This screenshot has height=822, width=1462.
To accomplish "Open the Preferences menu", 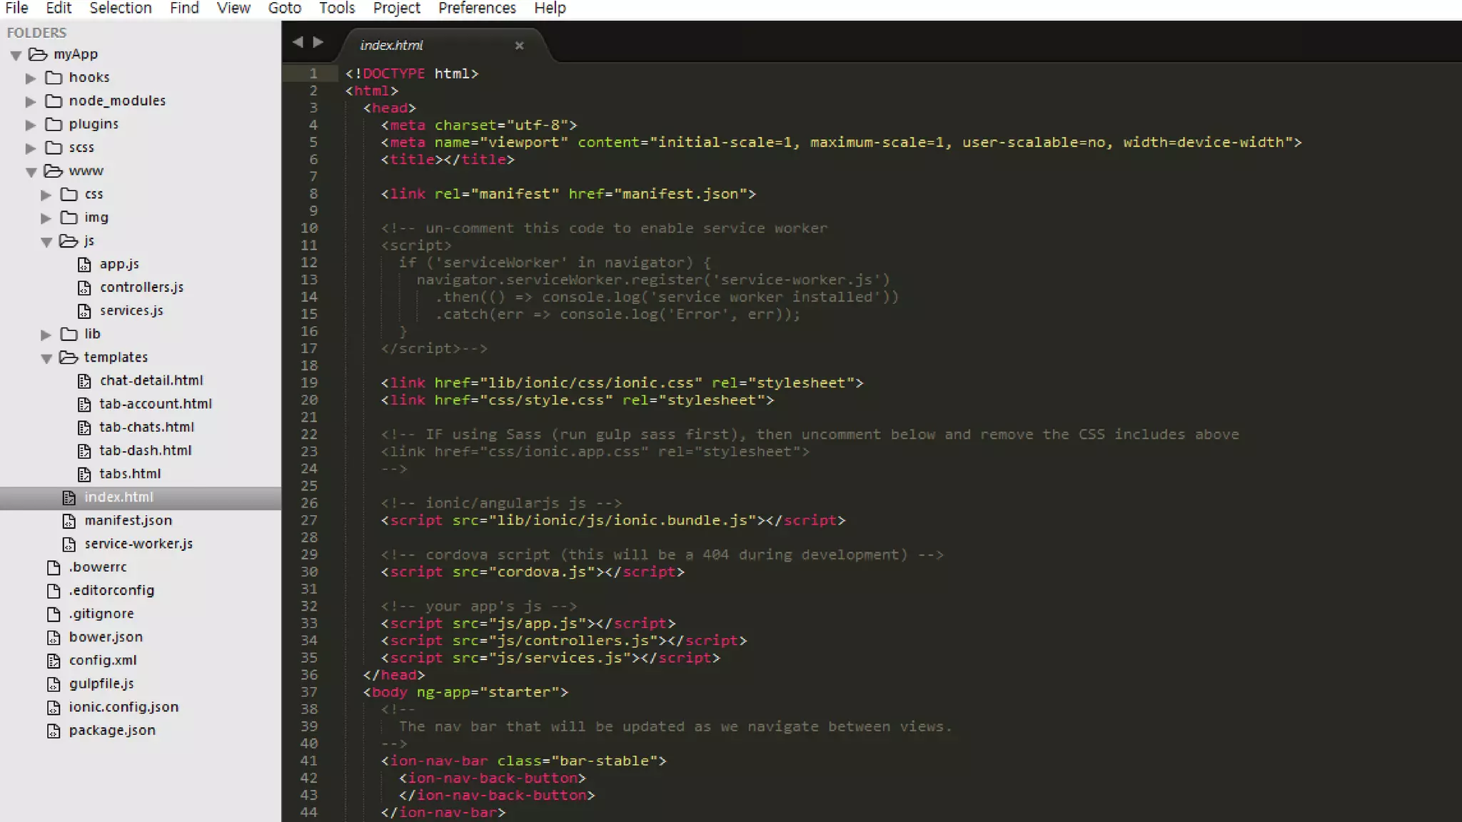I will tap(476, 9).
